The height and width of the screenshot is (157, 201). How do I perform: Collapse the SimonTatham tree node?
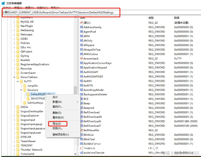click(14, 77)
